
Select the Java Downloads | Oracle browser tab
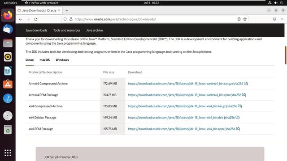(x=39, y=10)
